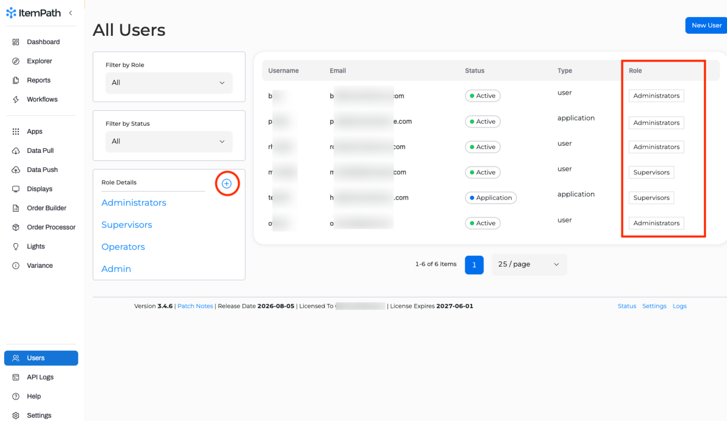Viewport: 727px width, 421px height.
Task: Click the Supervisors tag with user type
Action: pyautogui.click(x=651, y=173)
